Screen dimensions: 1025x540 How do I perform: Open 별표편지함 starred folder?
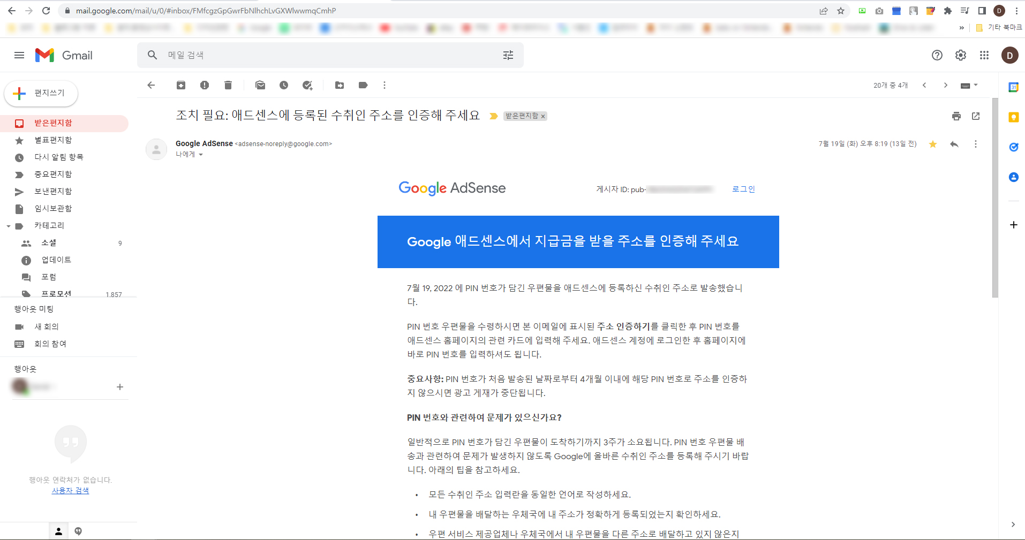pyautogui.click(x=64, y=140)
